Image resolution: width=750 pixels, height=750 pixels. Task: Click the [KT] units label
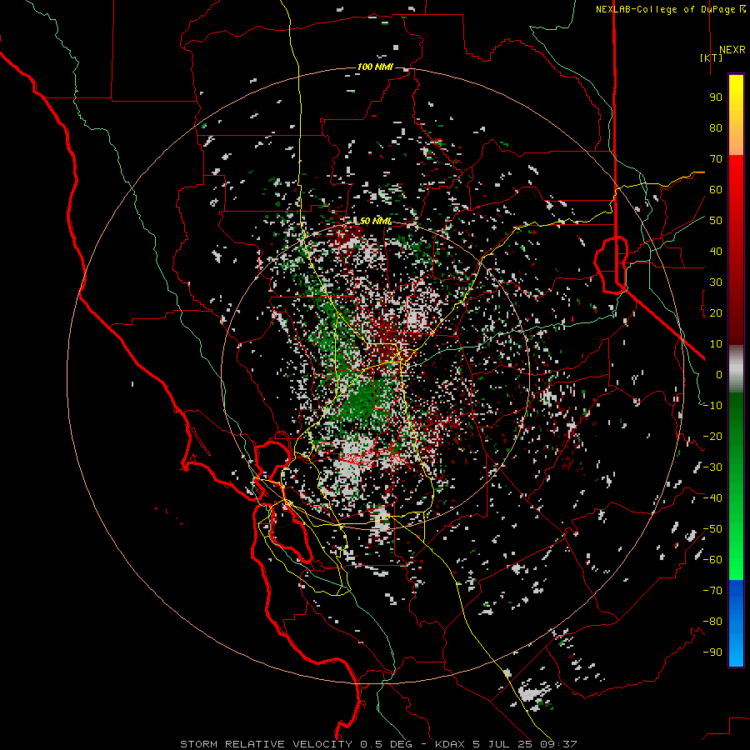(x=712, y=57)
